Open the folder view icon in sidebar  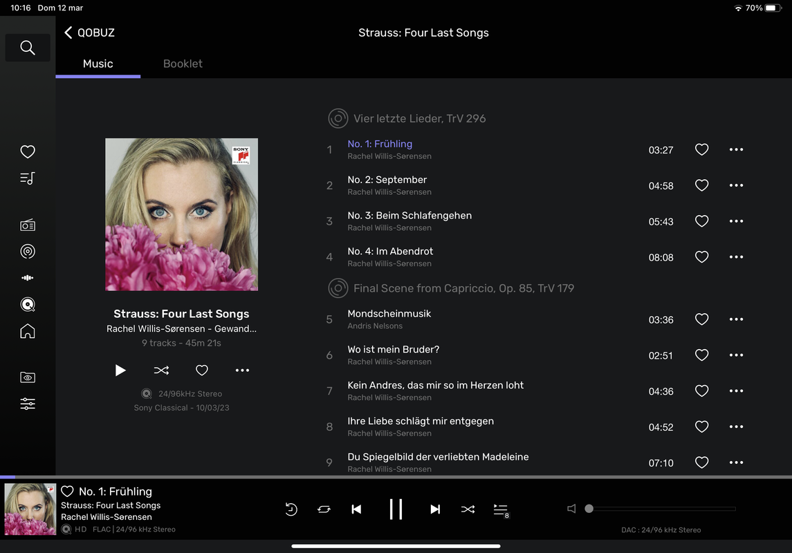pos(28,377)
